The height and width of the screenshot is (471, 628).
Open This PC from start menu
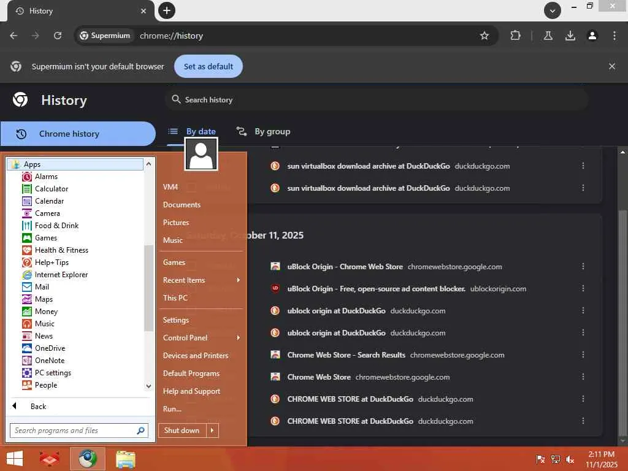click(x=175, y=297)
